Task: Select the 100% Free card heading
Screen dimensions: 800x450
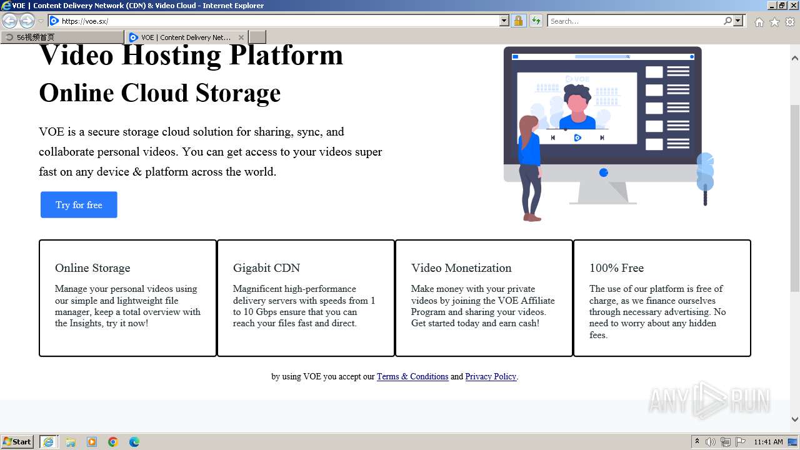Action: pyautogui.click(x=616, y=268)
